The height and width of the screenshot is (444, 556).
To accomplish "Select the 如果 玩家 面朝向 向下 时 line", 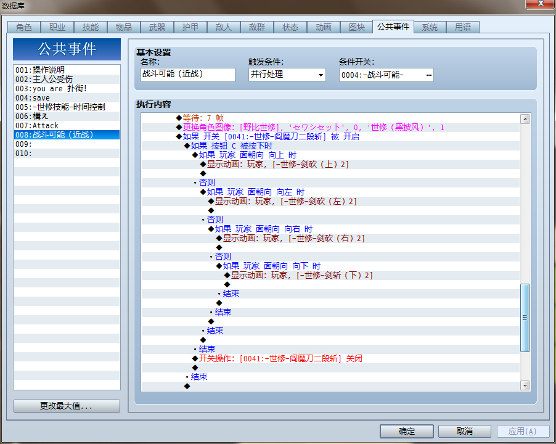I will pos(330,266).
